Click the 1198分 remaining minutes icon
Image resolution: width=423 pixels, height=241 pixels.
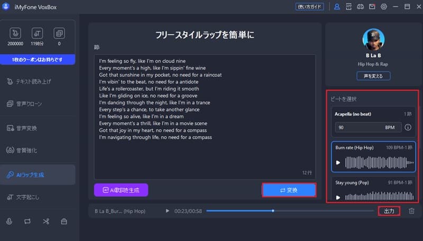(37, 33)
